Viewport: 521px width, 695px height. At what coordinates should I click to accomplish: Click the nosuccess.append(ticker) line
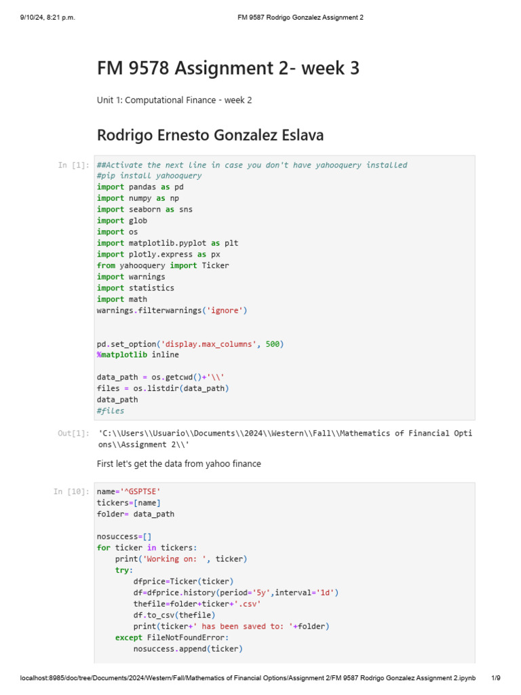click(x=188, y=648)
